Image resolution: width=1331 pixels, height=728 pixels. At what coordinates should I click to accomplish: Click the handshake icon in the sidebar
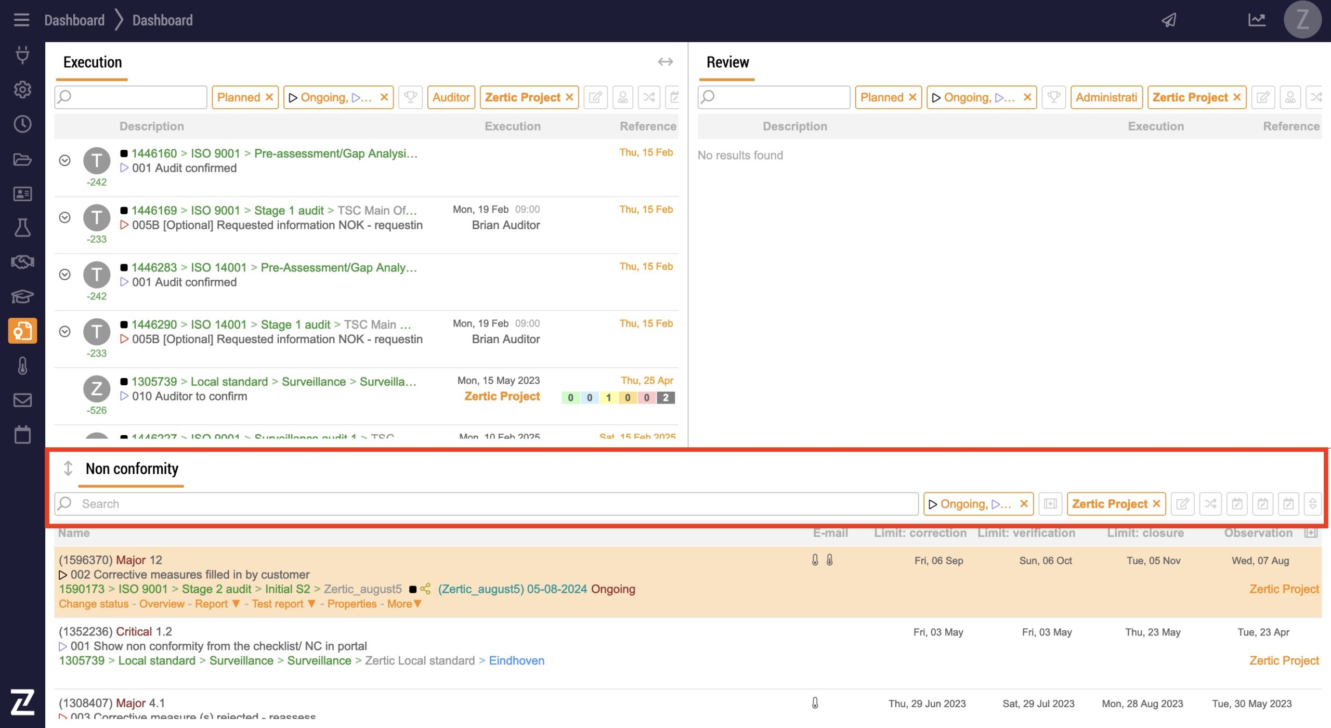coord(22,262)
